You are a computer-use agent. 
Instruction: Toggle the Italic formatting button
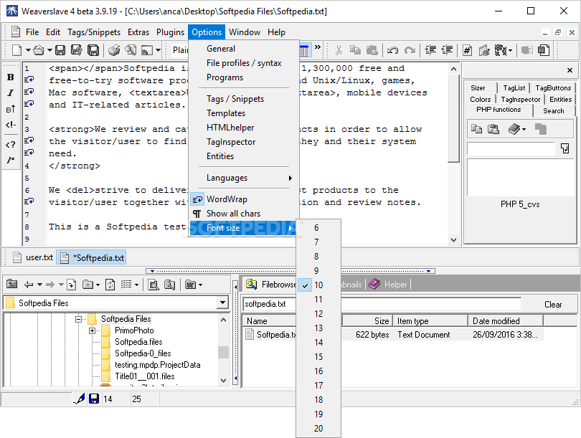point(10,93)
